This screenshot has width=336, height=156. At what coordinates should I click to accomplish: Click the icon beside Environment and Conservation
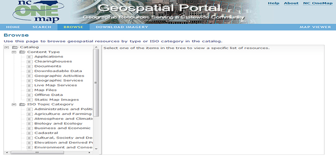(x=30, y=148)
